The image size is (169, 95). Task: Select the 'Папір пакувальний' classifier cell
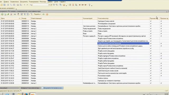(x=123, y=28)
